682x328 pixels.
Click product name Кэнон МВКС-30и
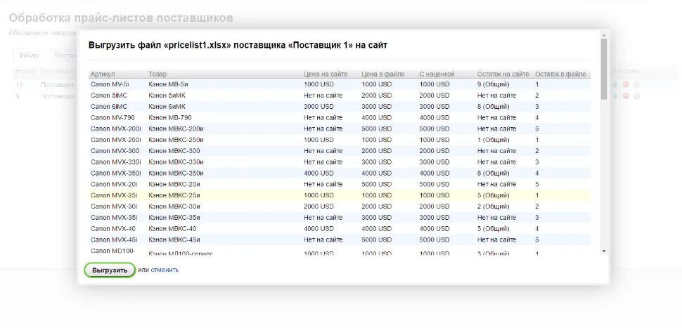174,206
